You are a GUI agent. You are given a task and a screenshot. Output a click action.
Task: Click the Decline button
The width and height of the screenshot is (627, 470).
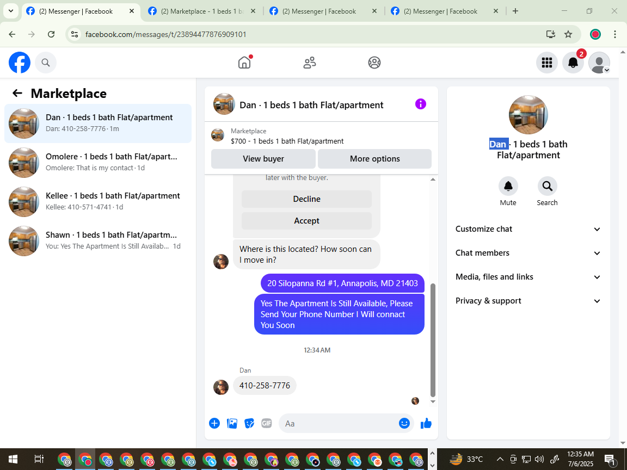(x=307, y=199)
